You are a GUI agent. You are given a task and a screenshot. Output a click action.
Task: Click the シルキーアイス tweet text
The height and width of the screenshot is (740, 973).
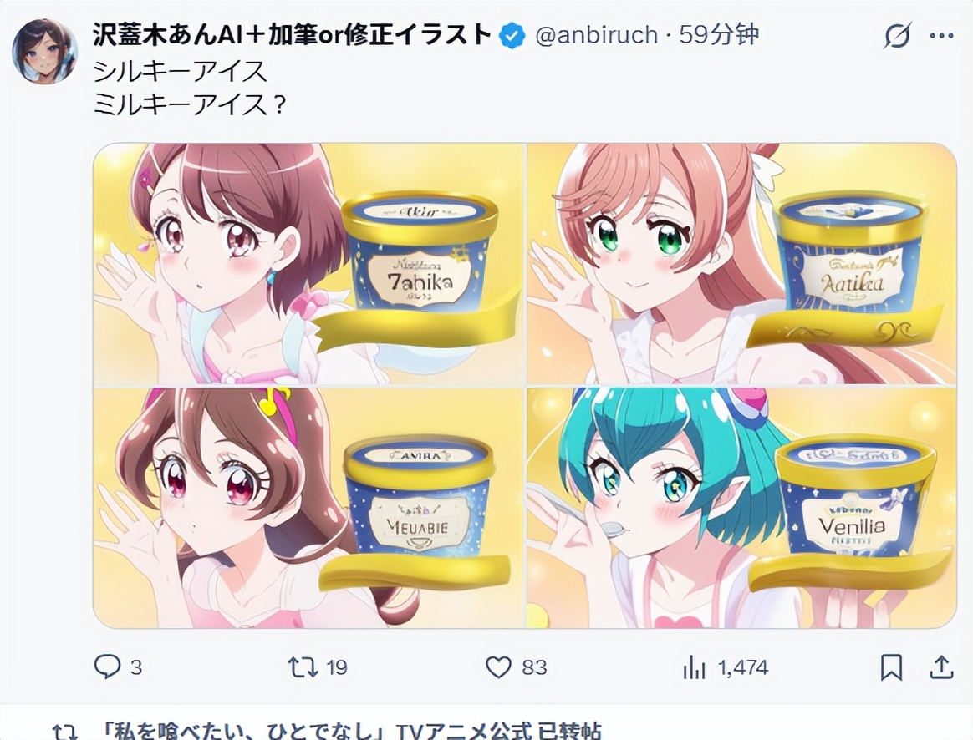[x=180, y=71]
